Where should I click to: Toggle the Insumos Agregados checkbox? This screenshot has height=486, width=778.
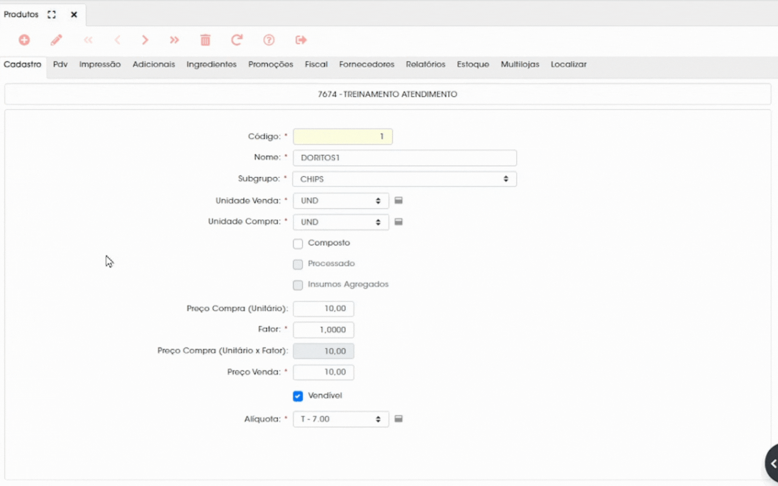298,285
